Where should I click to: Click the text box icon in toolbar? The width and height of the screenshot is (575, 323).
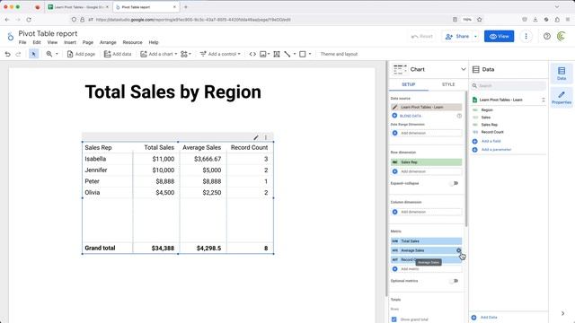pos(277,54)
